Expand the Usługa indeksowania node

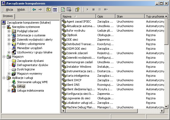coord(9,91)
